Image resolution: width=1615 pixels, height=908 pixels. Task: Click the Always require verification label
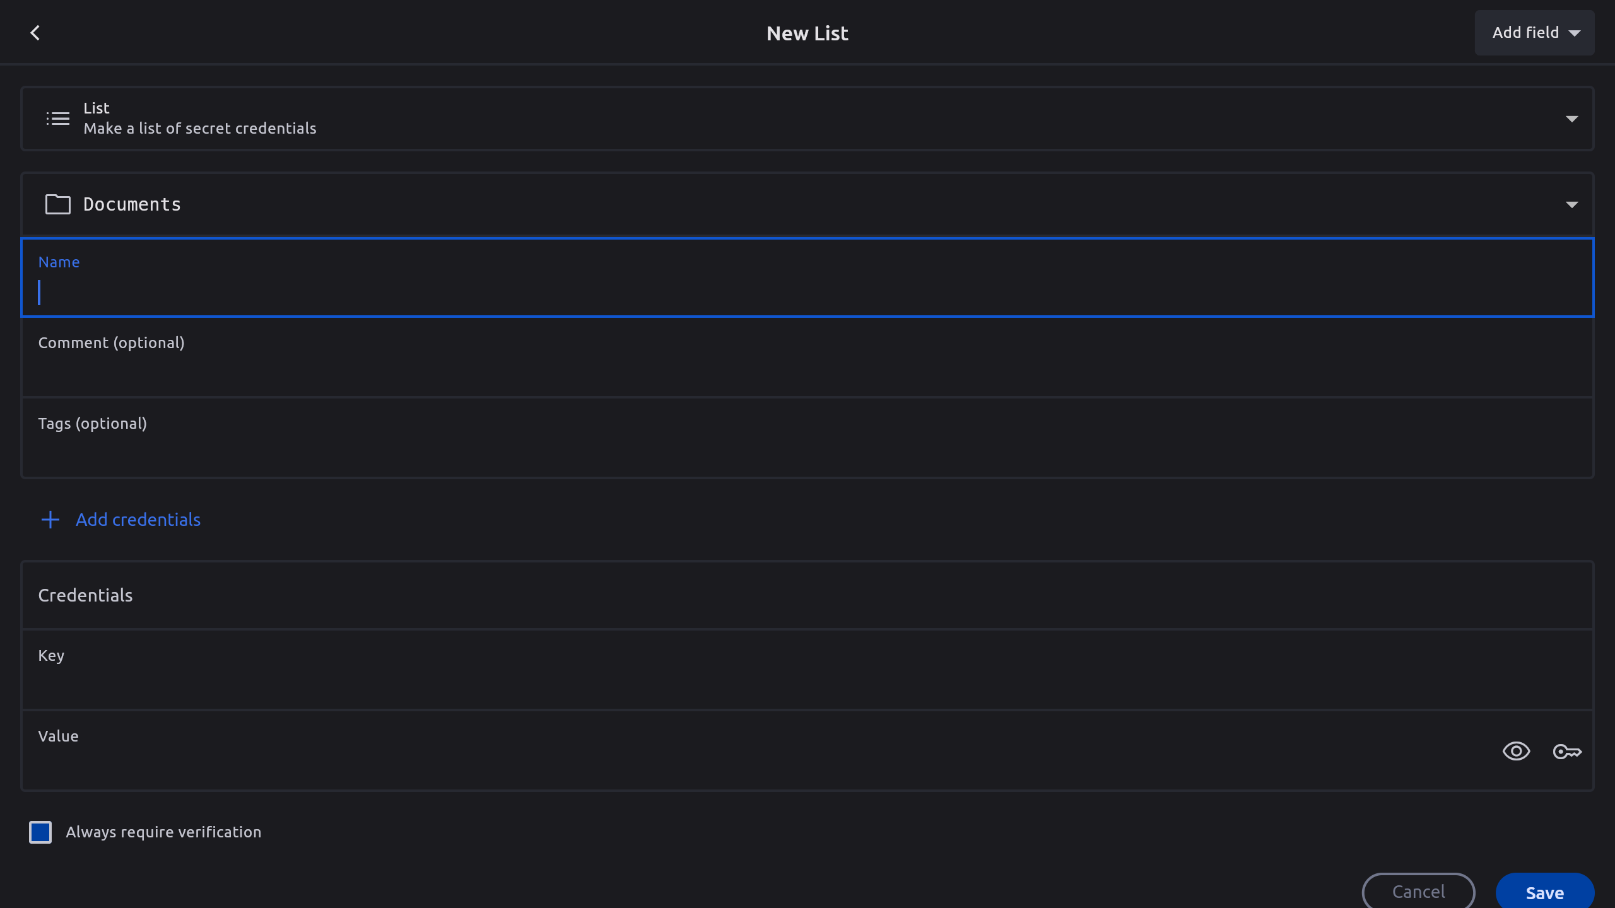(x=163, y=832)
